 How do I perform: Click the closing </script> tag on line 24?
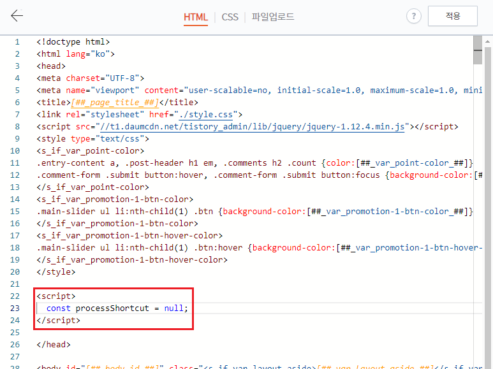59,321
